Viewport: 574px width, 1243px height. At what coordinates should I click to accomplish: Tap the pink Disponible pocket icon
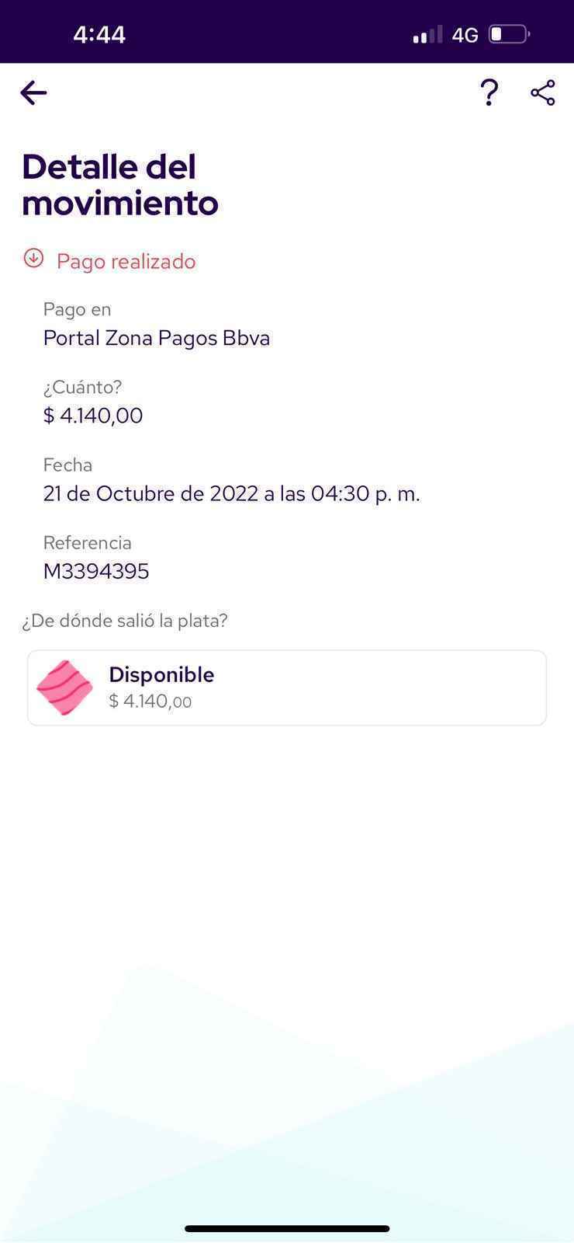[x=64, y=688]
